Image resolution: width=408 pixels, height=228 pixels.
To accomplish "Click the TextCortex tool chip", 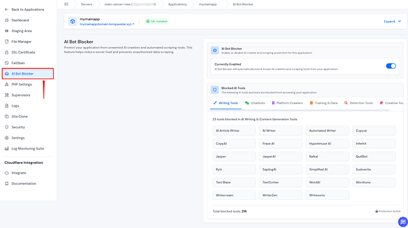I will 280,182.
